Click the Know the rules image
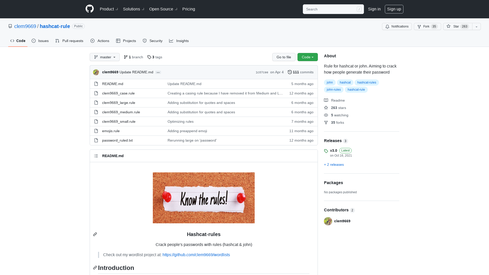Image resolution: width=489 pixels, height=275 pixels. [204, 198]
